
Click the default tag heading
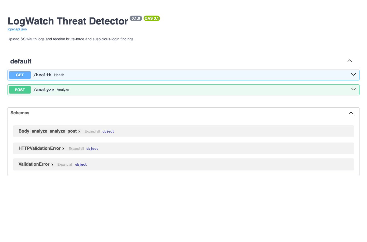[x=21, y=61]
